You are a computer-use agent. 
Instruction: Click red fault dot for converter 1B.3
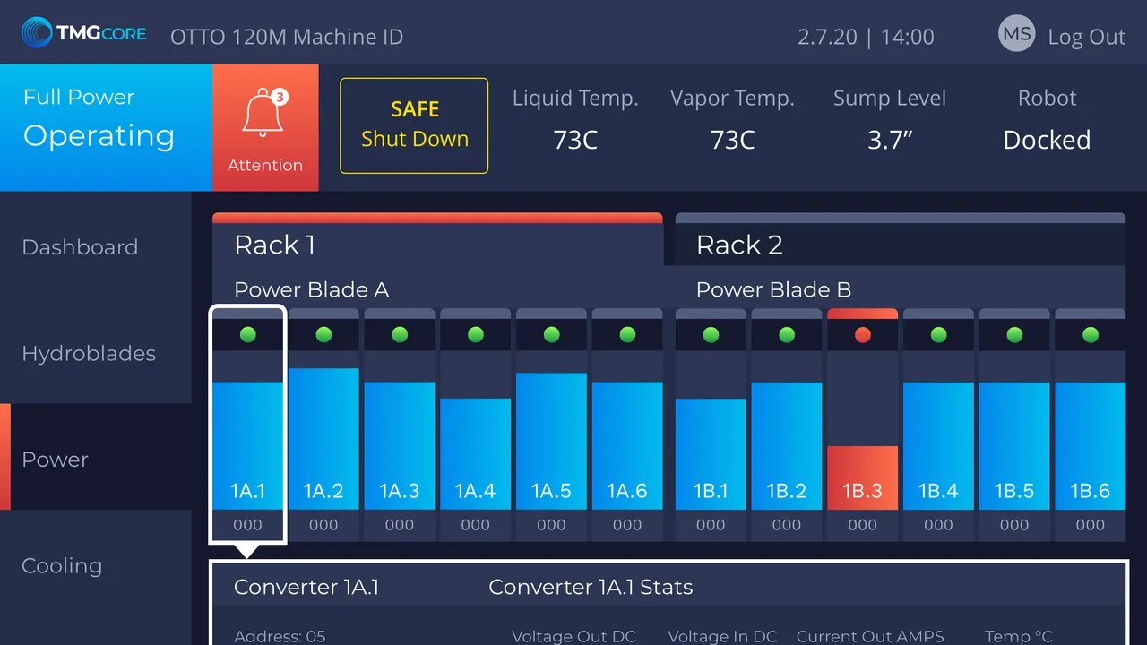pyautogui.click(x=863, y=334)
